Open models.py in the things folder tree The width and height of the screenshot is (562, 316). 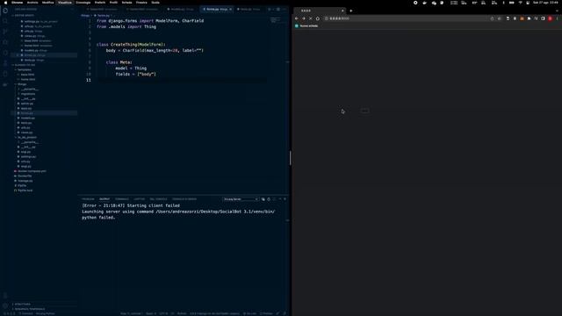tap(27, 118)
